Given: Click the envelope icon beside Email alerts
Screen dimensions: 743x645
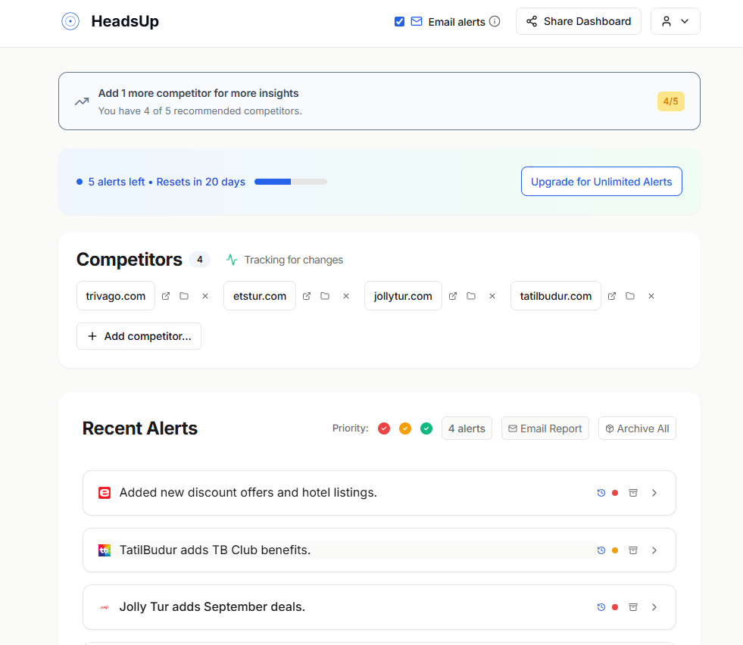Looking at the screenshot, I should tap(417, 21).
